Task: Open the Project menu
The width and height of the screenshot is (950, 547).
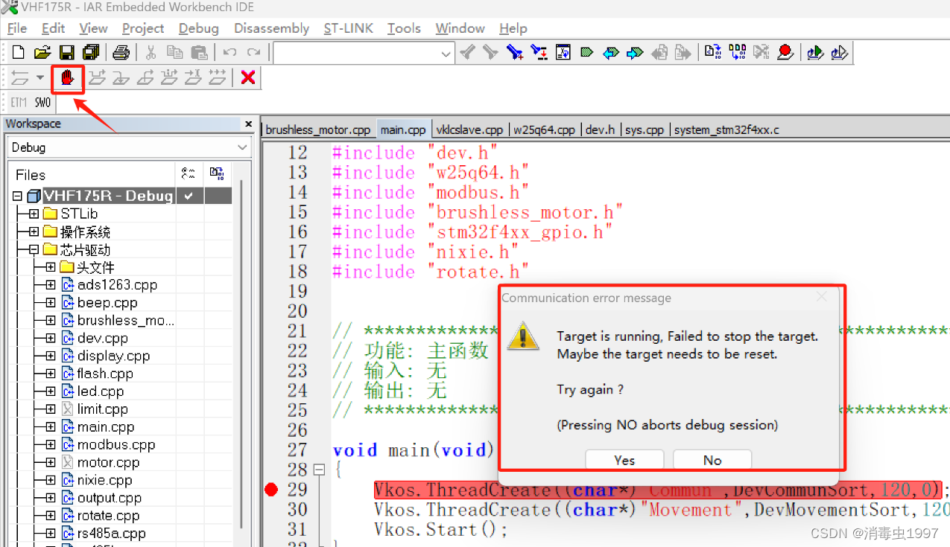Action: (143, 28)
